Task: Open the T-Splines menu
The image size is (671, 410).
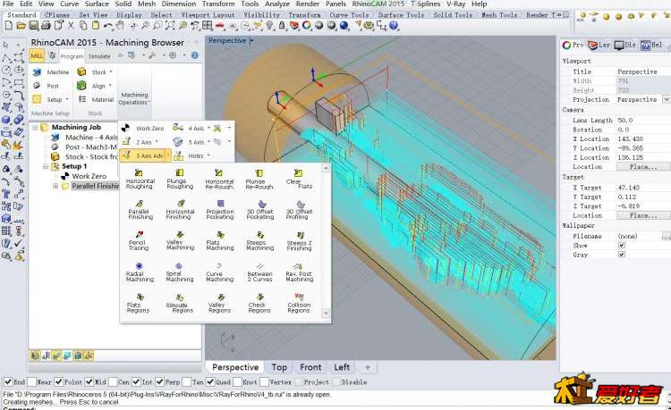Action: point(425,4)
